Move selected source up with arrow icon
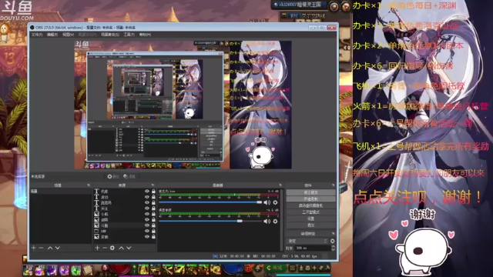The image size is (493, 277). coord(122,248)
